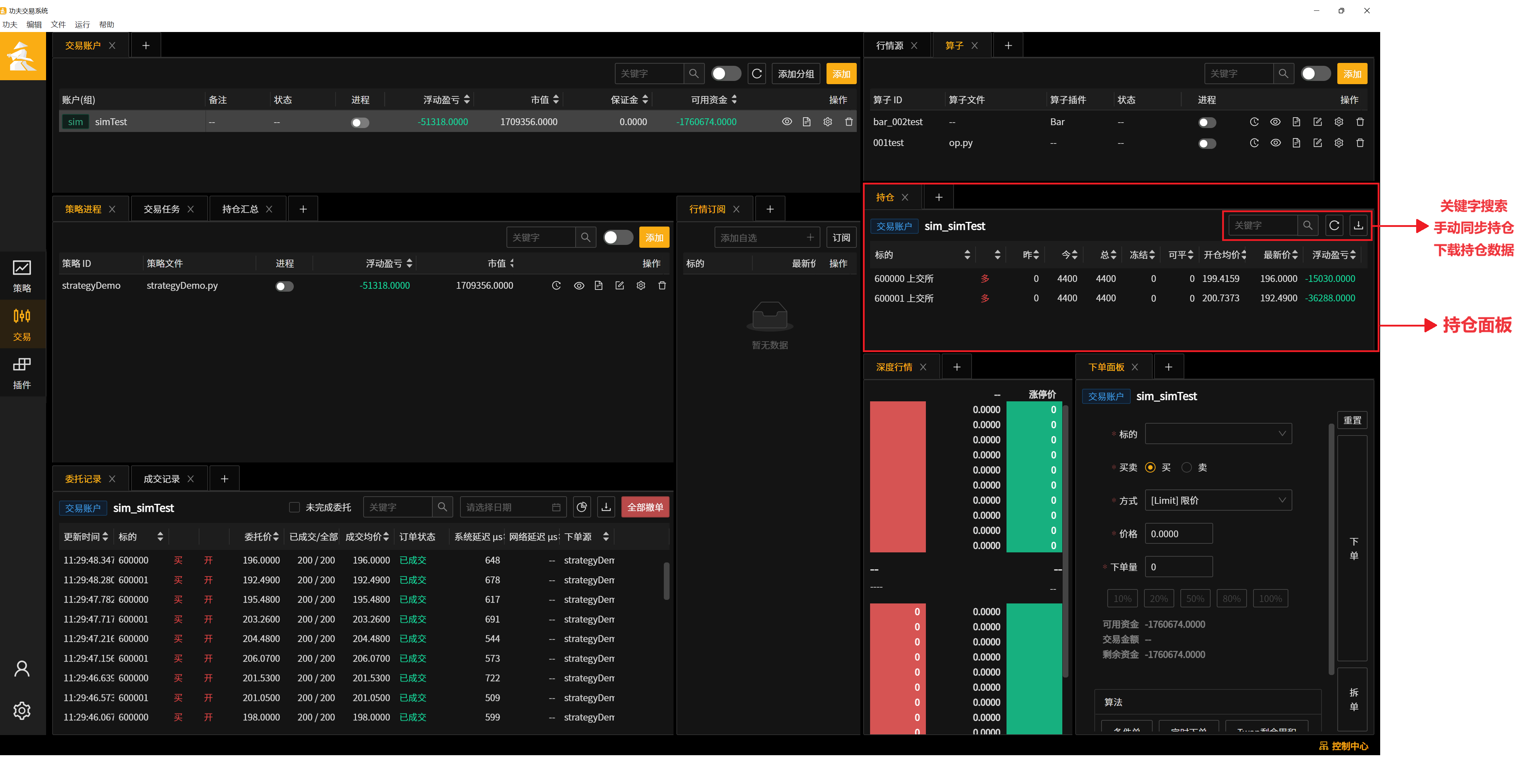
Task: Open settings gear for strategyDemo
Action: click(x=641, y=286)
